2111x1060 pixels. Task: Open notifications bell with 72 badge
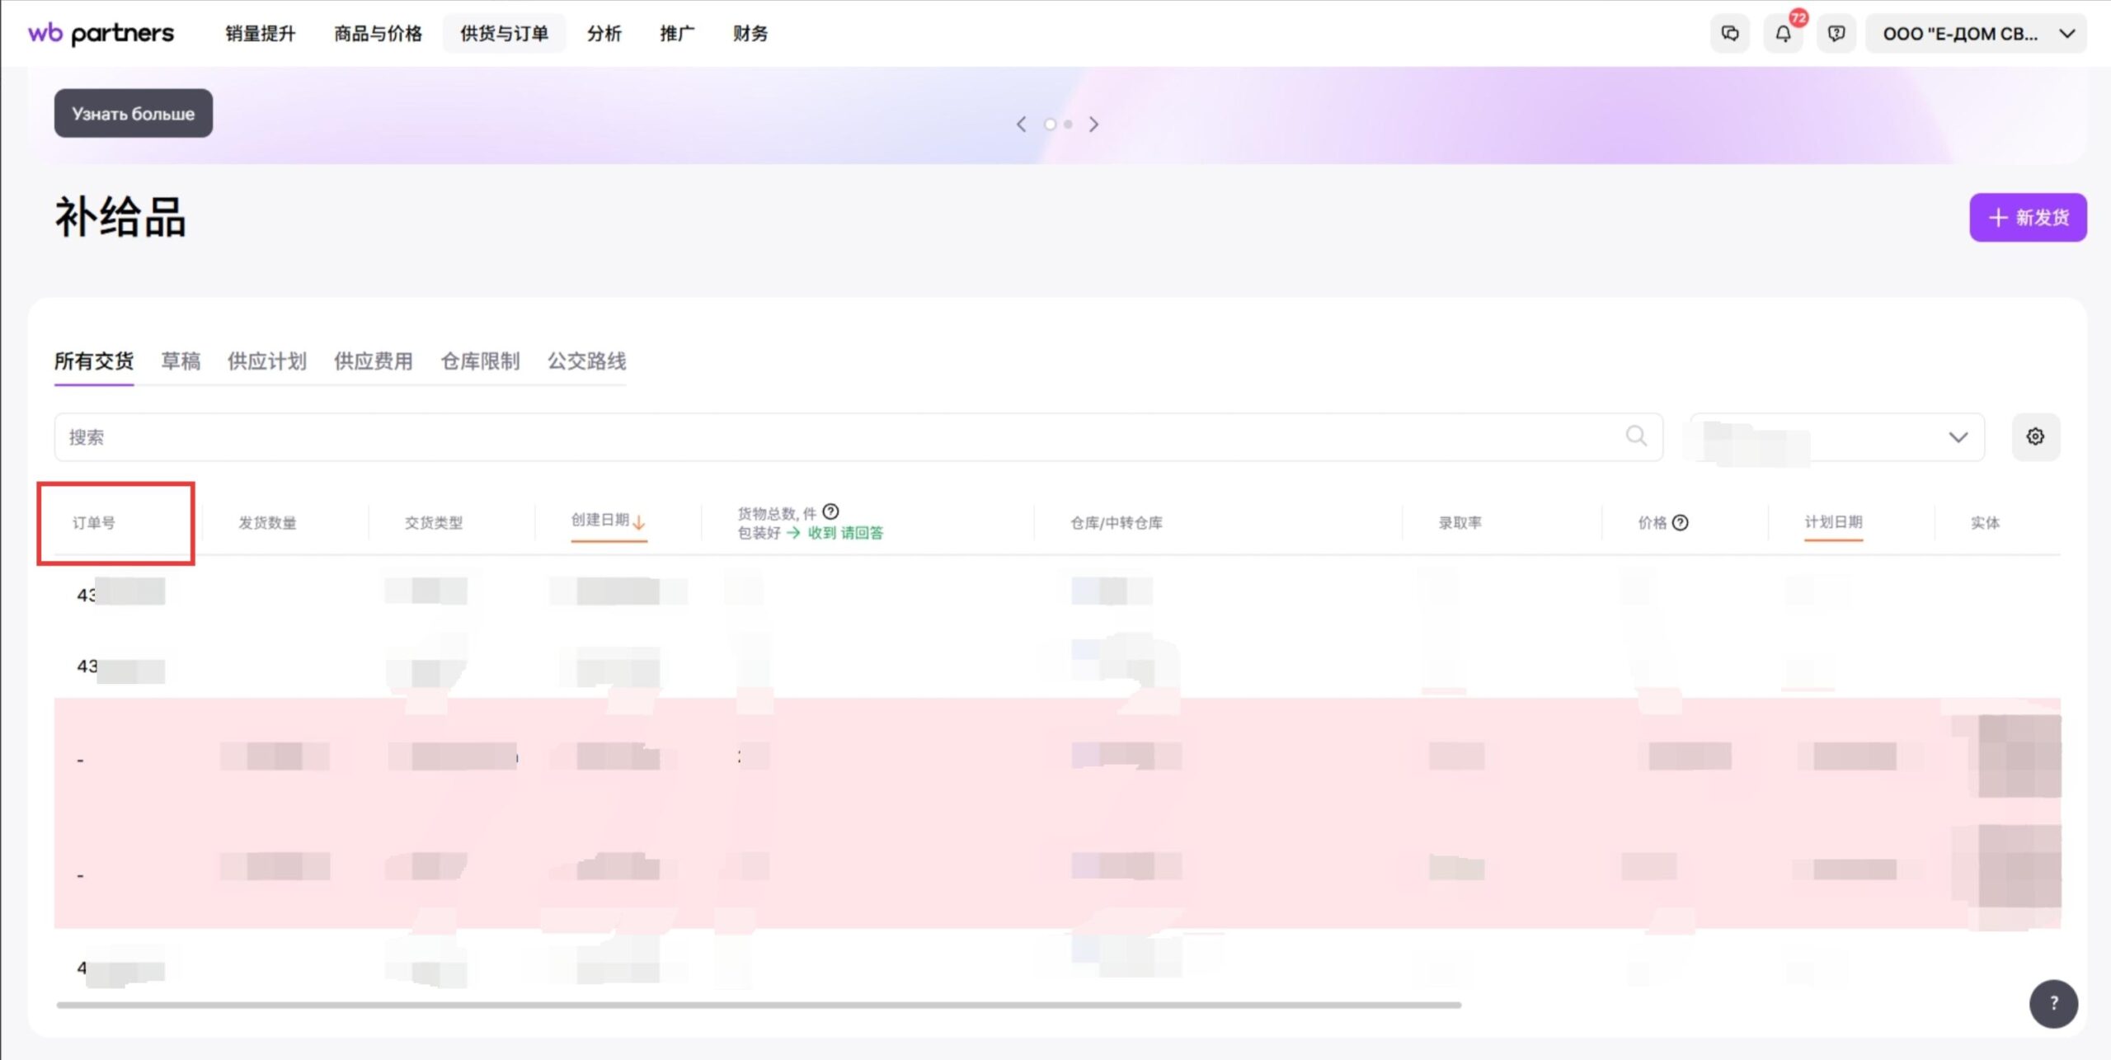tap(1783, 34)
